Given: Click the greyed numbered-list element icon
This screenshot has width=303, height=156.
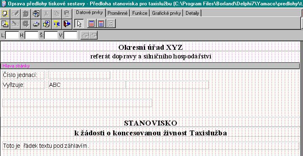Looking at the screenshot, I should tap(111, 24).
